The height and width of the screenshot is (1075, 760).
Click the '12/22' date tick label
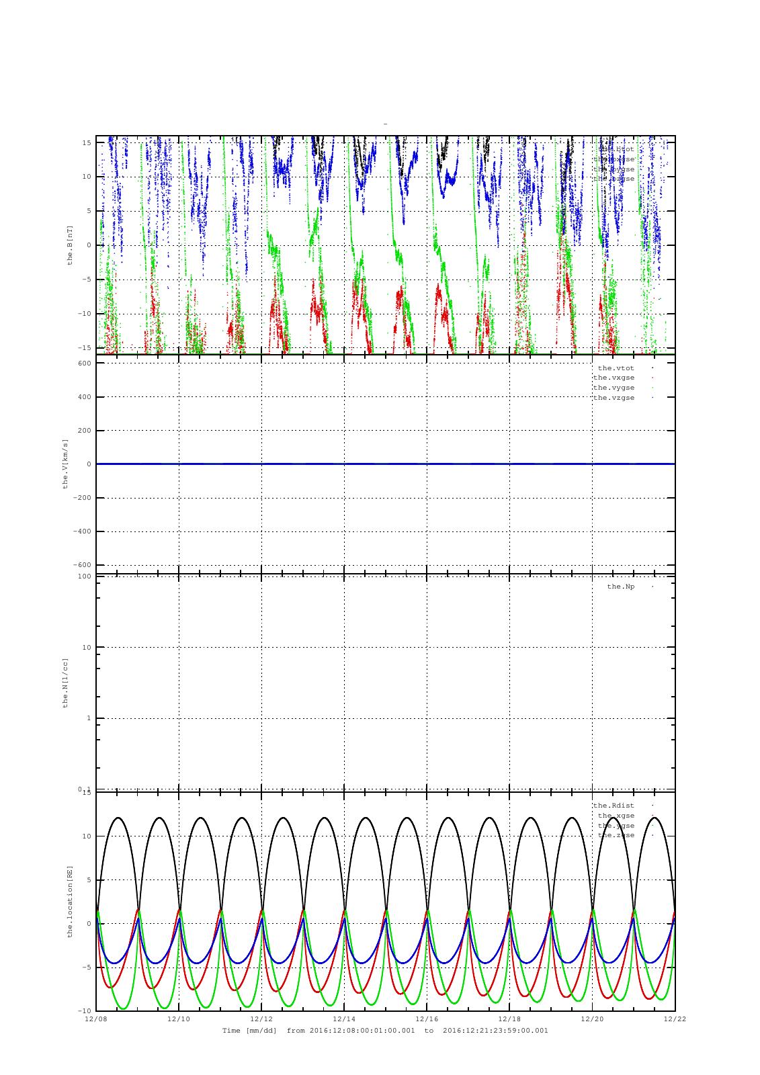coord(675,1019)
